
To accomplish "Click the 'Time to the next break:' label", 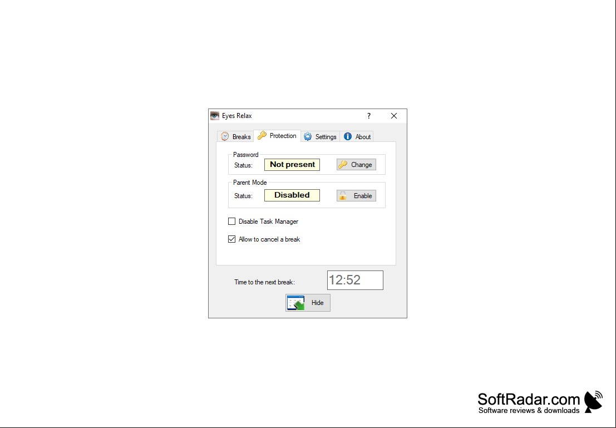I will [264, 282].
